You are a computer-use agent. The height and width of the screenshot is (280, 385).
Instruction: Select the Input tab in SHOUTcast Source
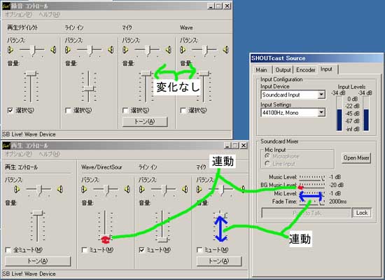327,69
